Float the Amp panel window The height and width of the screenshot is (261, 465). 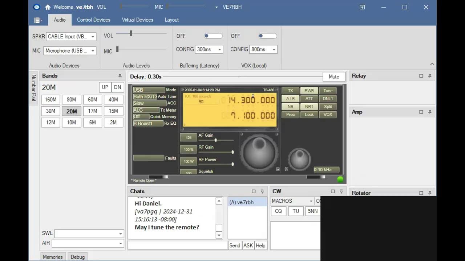421,112
